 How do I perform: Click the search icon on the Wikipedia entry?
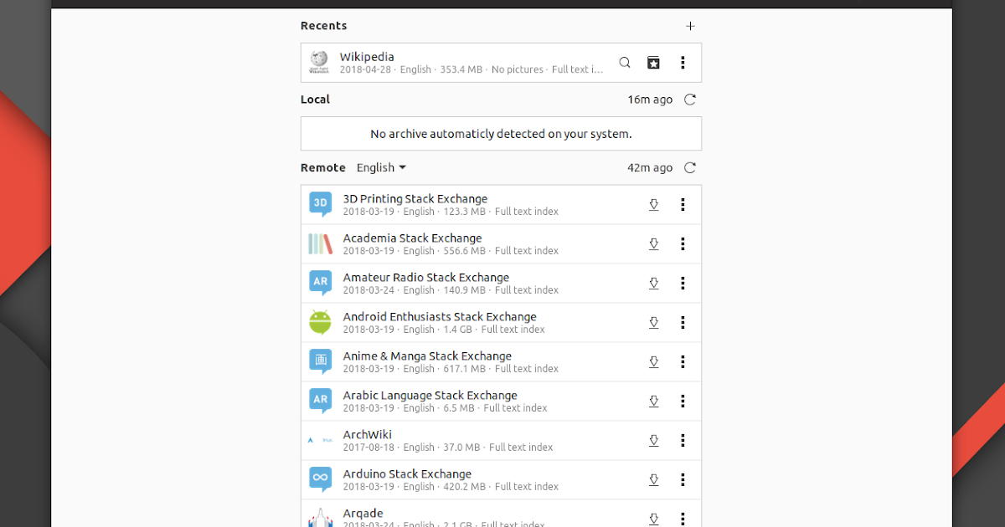point(624,62)
